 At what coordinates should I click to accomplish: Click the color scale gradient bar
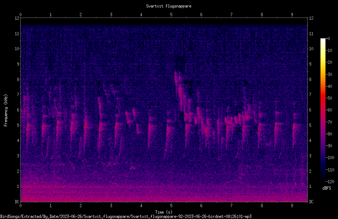pyautogui.click(x=323, y=110)
